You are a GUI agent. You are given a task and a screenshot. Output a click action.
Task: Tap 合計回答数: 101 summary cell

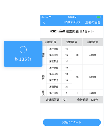[56, 100]
